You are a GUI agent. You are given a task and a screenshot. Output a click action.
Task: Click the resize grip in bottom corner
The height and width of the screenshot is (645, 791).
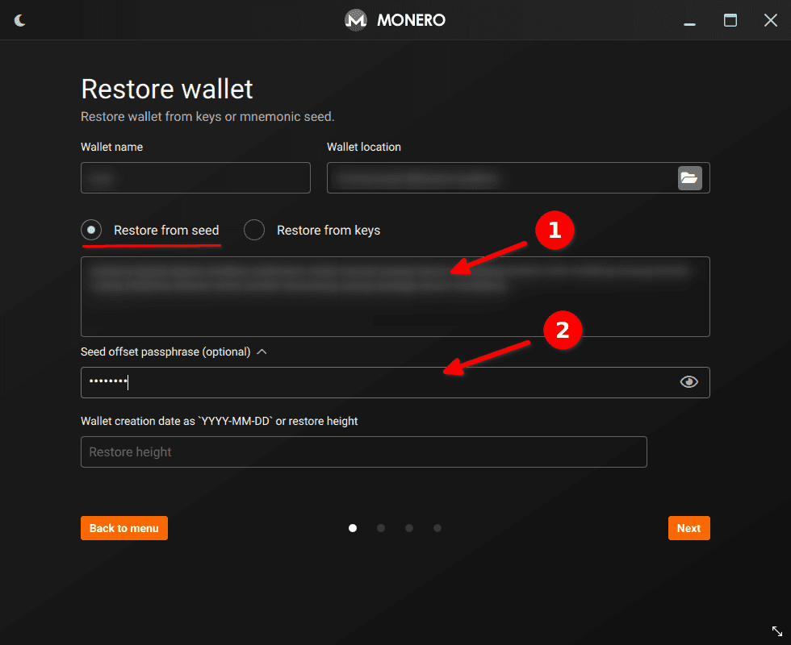pyautogui.click(x=777, y=631)
